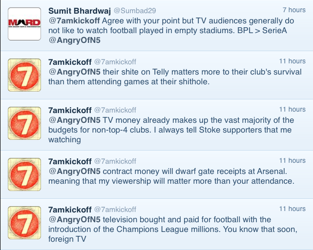Open the '11 hours' timestamp on the 'contract money' tweet
The height and width of the screenshot is (250, 313).
(292, 161)
